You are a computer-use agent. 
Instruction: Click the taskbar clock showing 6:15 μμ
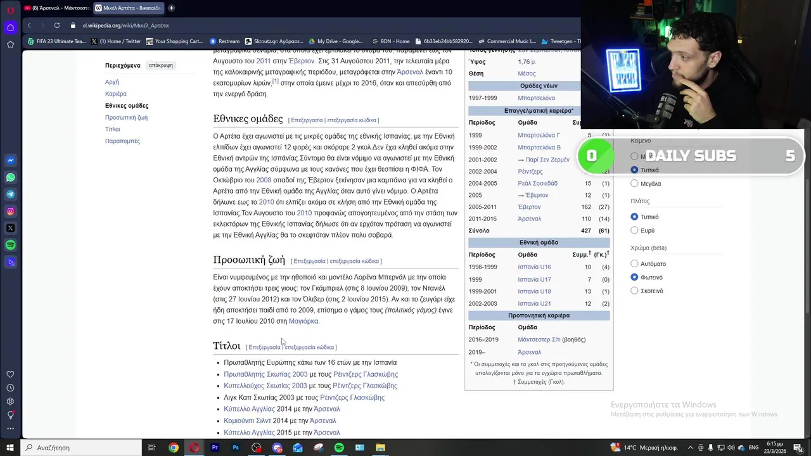coord(775,448)
